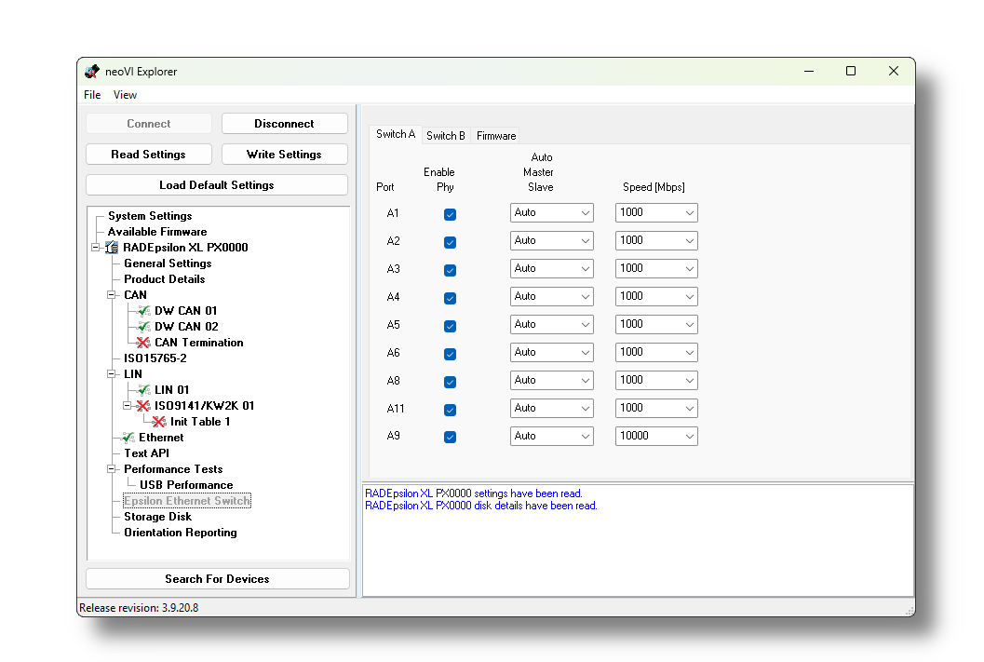
Task: Open Auto Master Slave dropdown for port A9
Action: pos(552,436)
